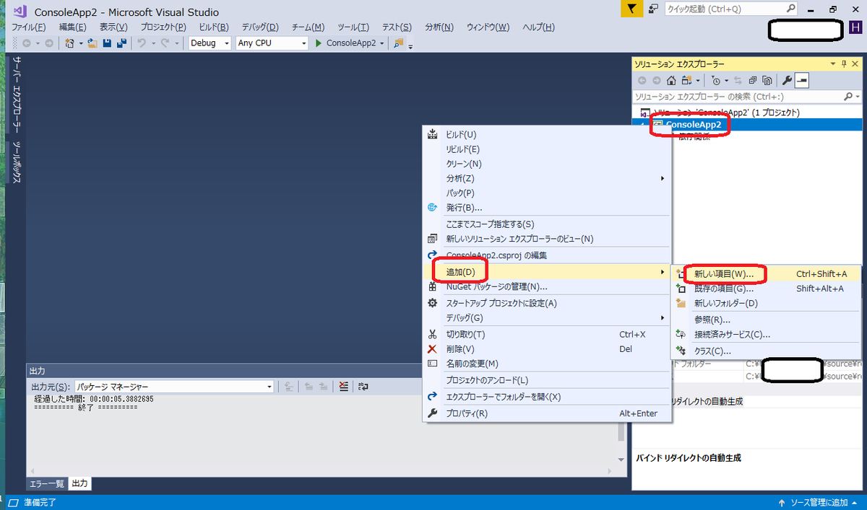
Task: Open the Build menu
Action: [214, 27]
